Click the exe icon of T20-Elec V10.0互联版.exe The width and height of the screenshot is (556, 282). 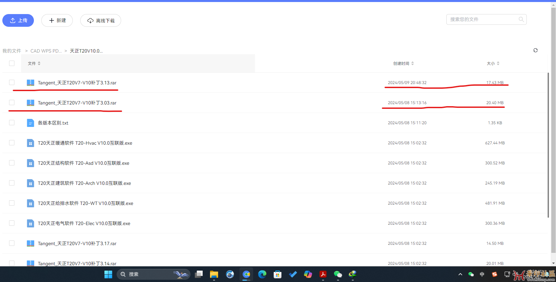coord(31,223)
